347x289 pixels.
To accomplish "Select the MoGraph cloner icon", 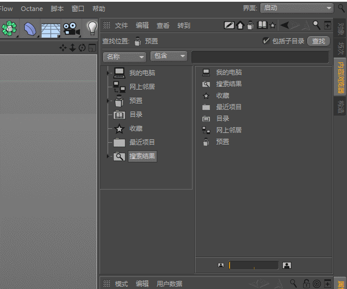I will [x=9, y=28].
